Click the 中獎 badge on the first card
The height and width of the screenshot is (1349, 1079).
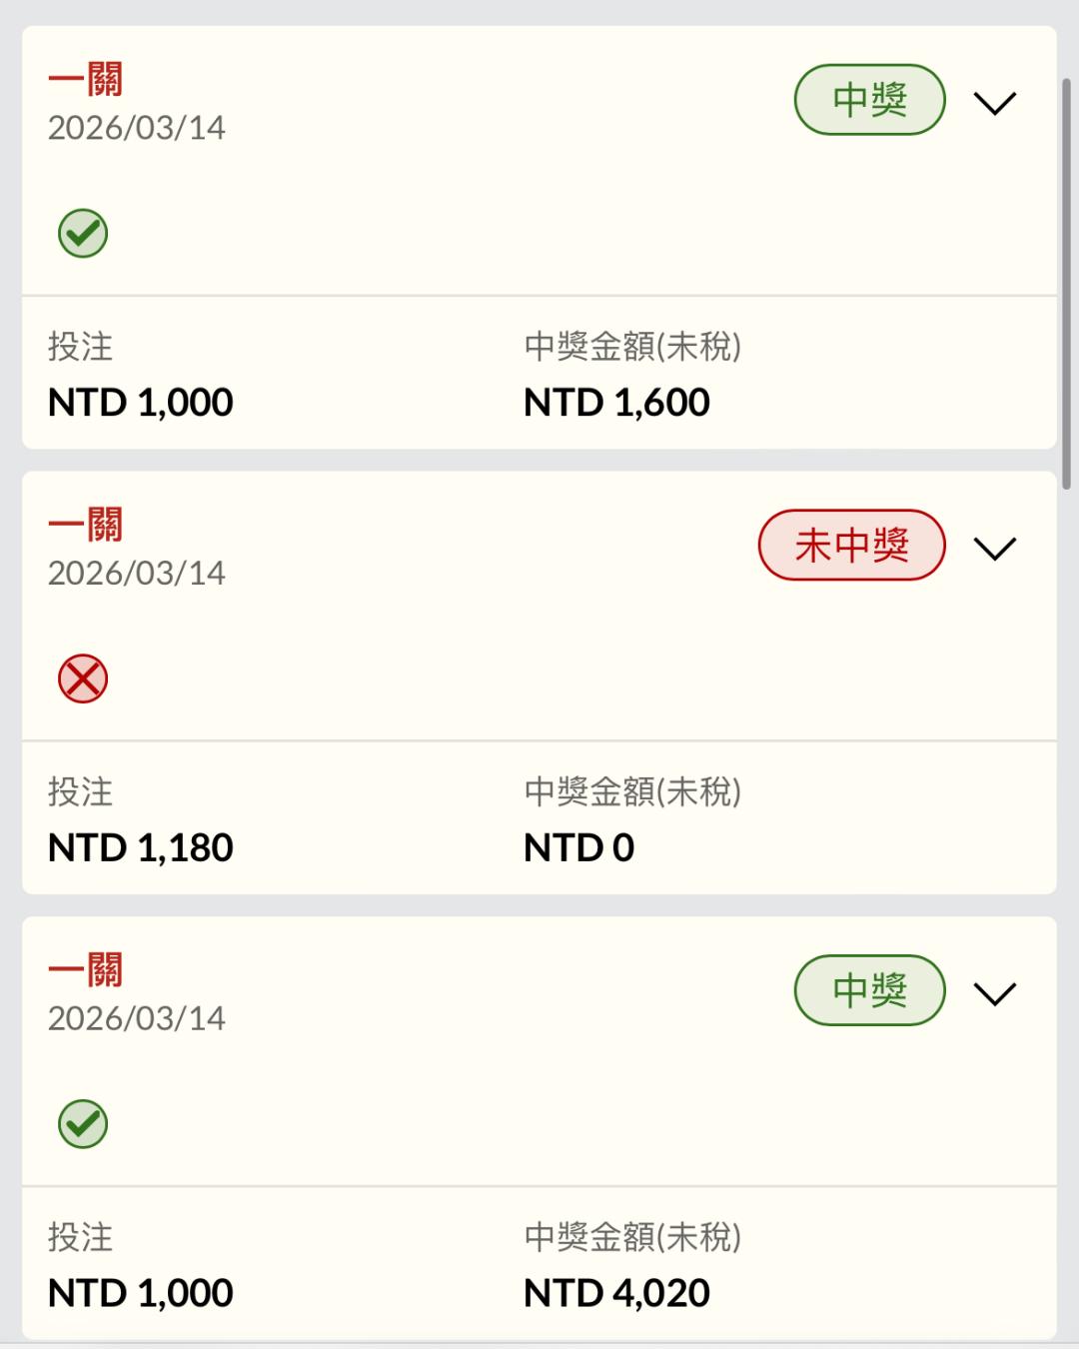[869, 100]
